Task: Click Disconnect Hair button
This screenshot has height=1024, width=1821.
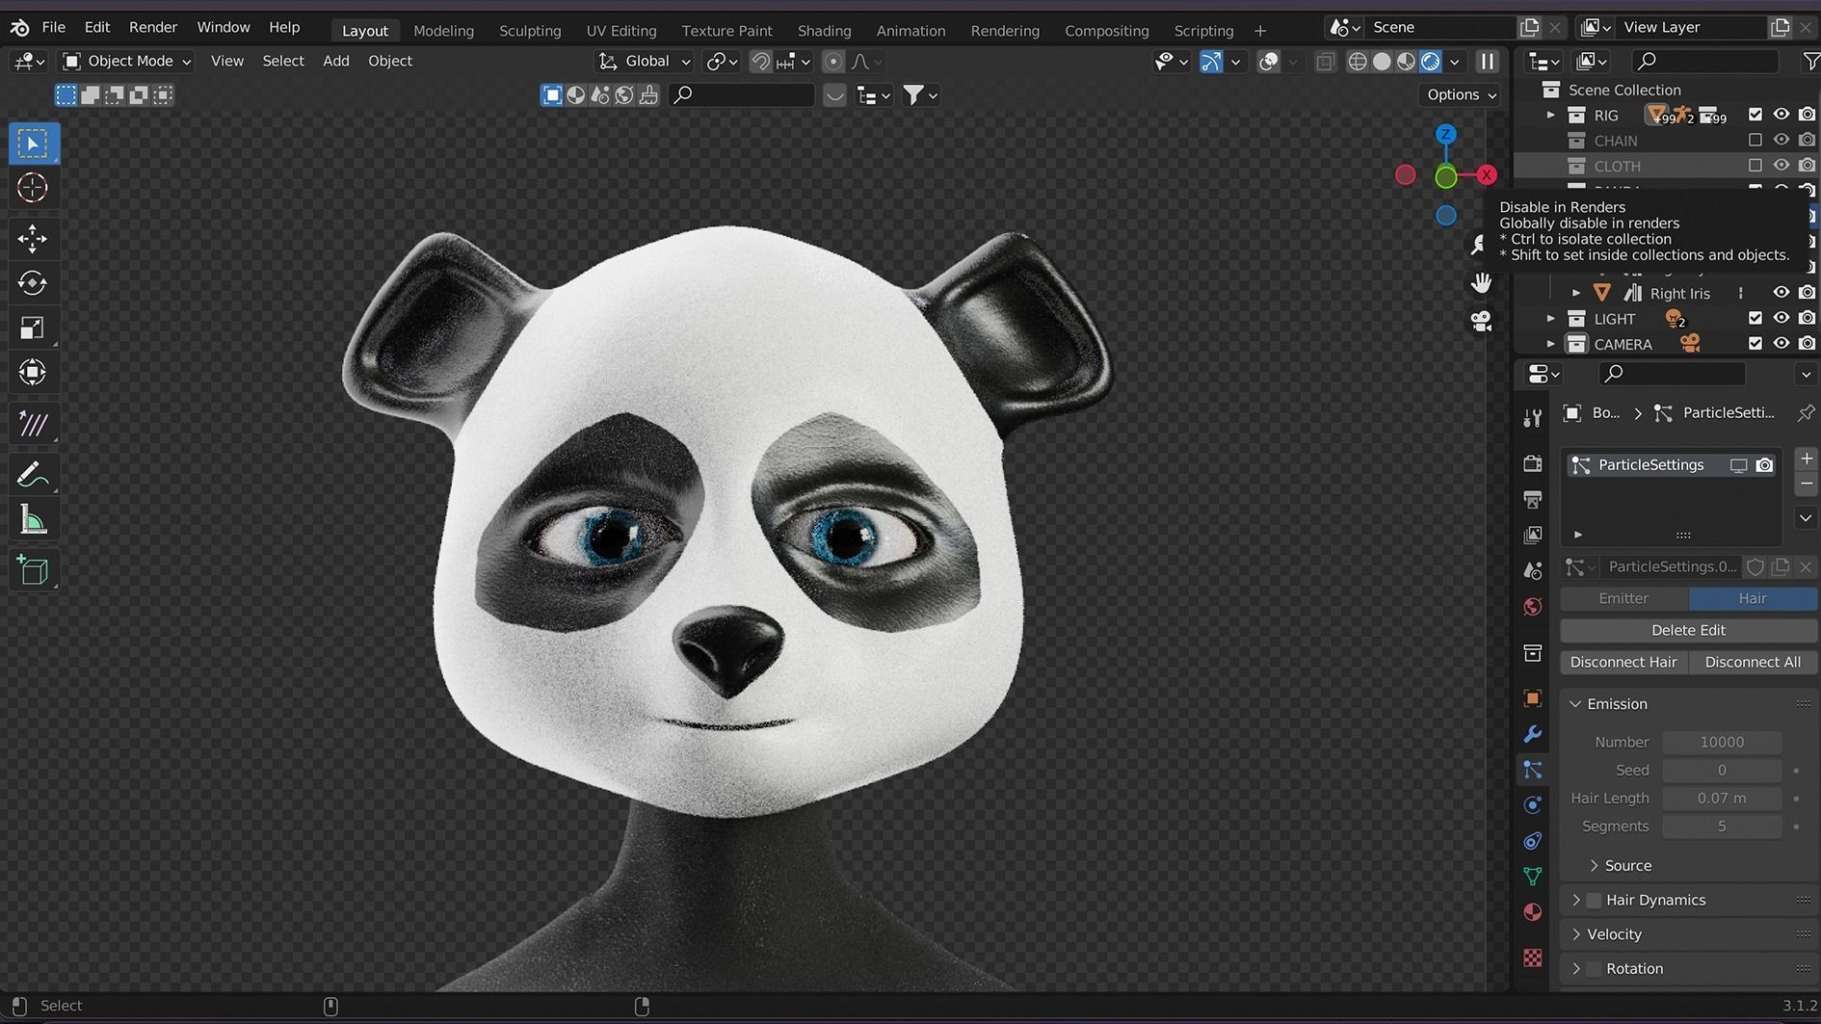Action: pos(1623,663)
